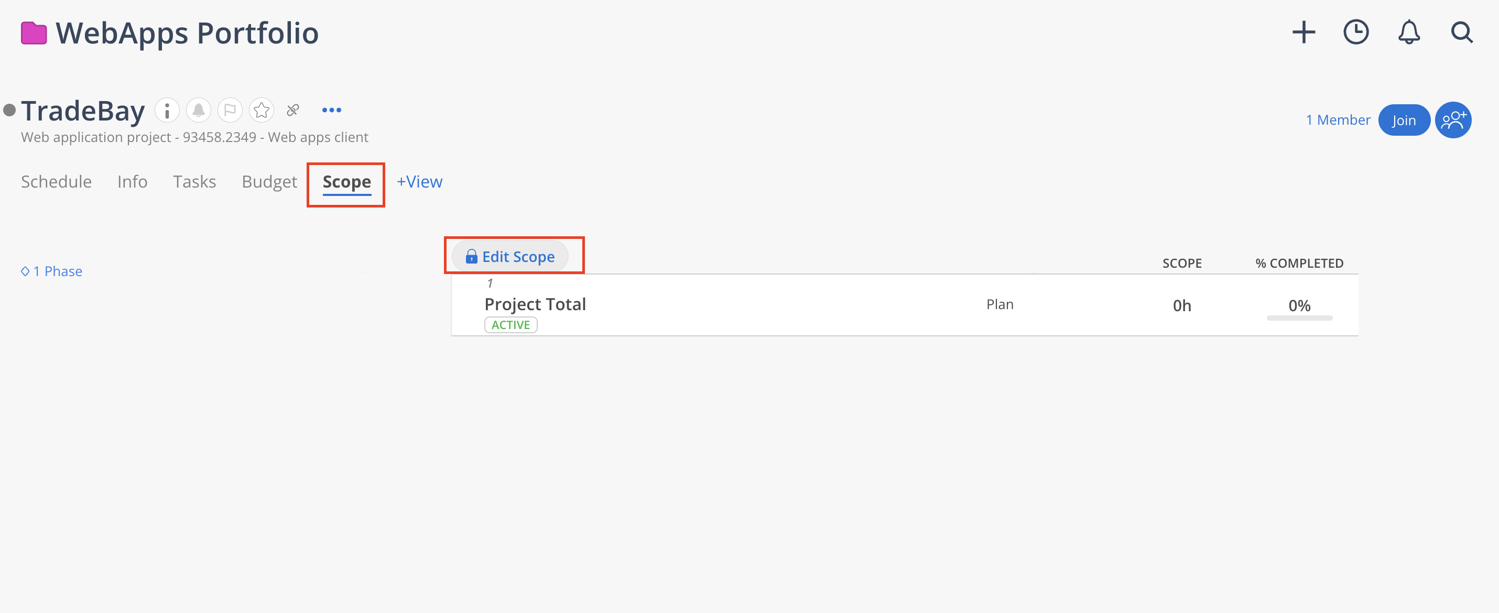Click the Edit Scope button
1499x613 pixels.
(x=510, y=257)
